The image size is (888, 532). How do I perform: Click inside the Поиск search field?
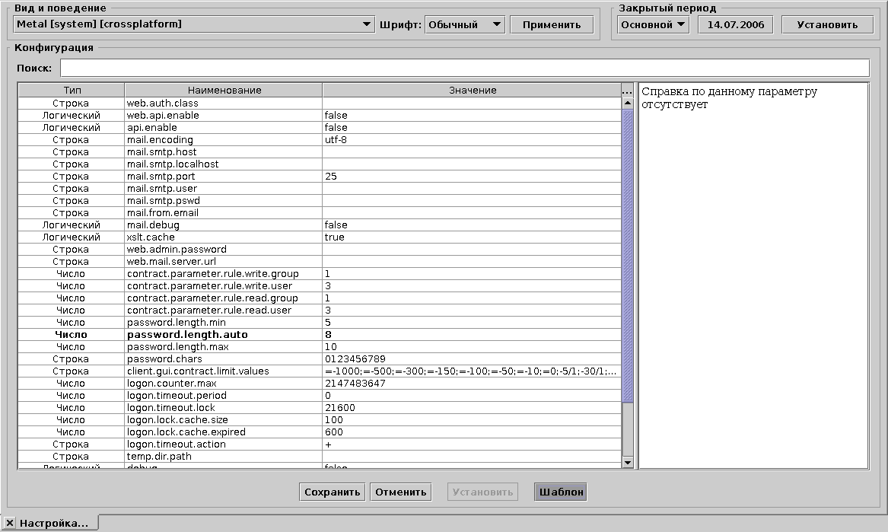coord(457,68)
